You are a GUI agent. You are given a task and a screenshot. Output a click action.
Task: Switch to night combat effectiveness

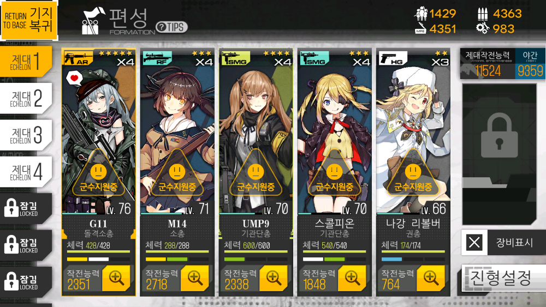coord(530,64)
